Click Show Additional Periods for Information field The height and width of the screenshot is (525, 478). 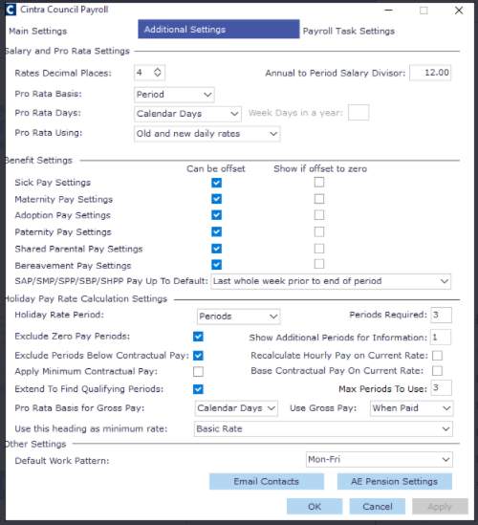(x=441, y=338)
